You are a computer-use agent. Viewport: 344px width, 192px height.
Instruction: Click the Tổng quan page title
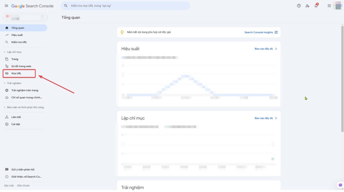click(71, 17)
